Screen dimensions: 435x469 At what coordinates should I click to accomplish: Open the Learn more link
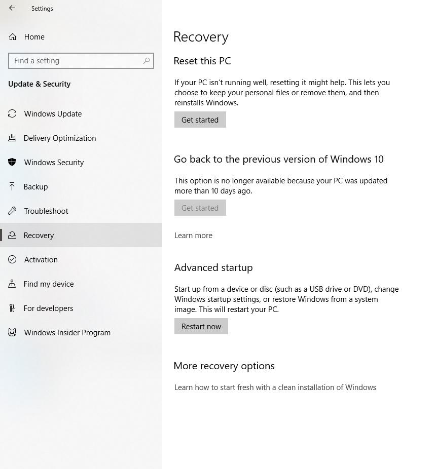tap(193, 236)
